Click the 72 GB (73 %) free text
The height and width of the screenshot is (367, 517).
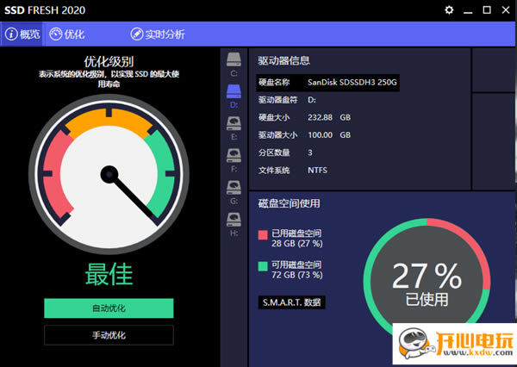coord(297,275)
